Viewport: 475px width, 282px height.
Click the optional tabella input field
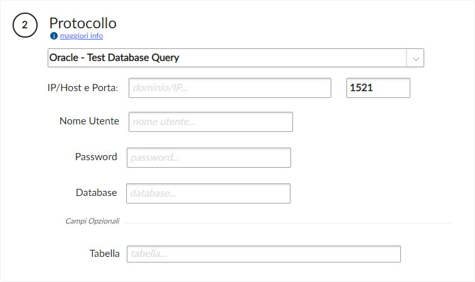[263, 254]
